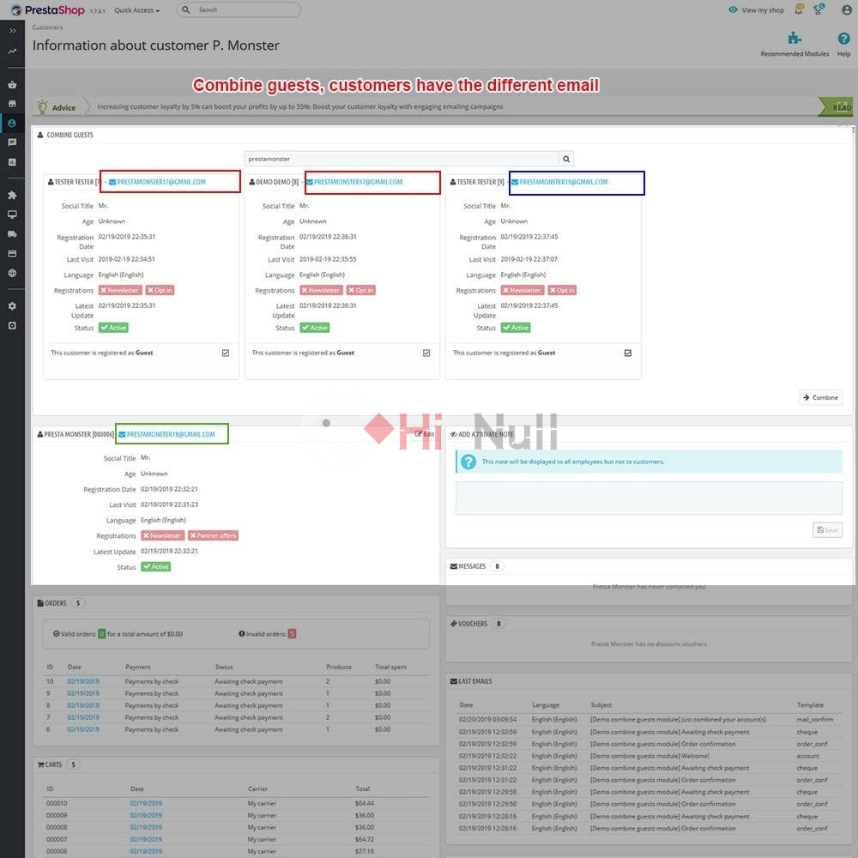This screenshot has width=858, height=858.
Task: Open cart 000010 date link
Action: pyautogui.click(x=146, y=804)
